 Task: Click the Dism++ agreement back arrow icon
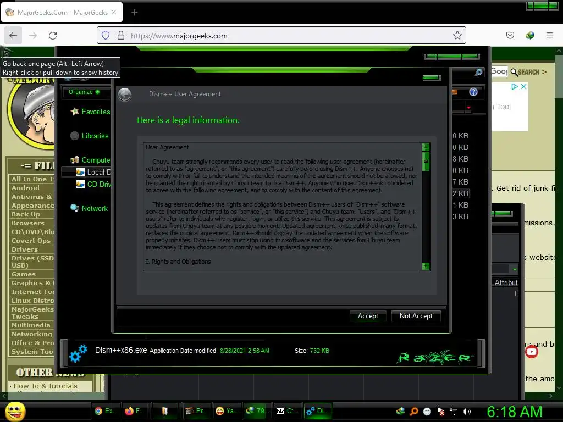(125, 95)
